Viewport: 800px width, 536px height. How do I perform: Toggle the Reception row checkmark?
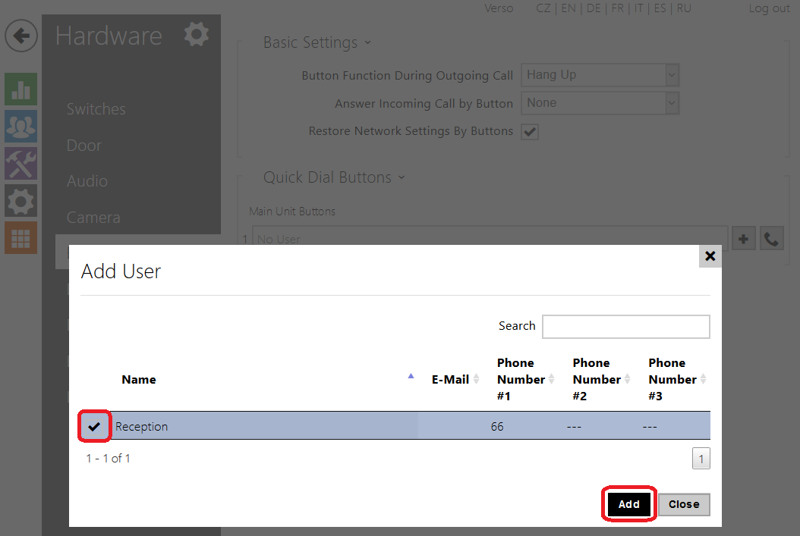tap(94, 426)
